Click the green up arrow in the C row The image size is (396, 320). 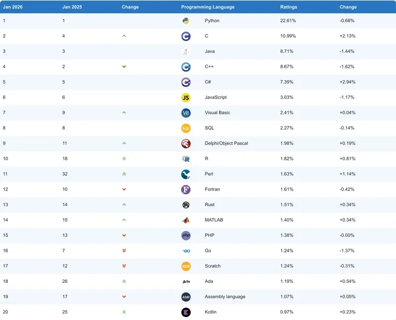(x=124, y=36)
